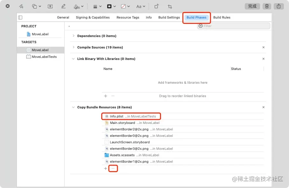Switch to the General tab
289x188 pixels.
[x=63, y=17]
